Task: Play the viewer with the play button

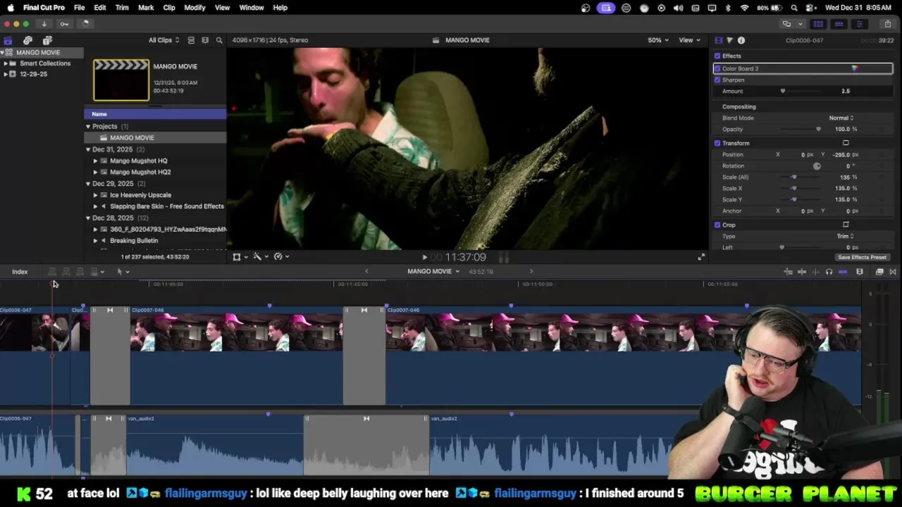Action: [424, 257]
